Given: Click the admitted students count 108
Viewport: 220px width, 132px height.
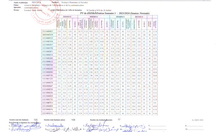Looking at the screenshot, I should tap(73, 120).
